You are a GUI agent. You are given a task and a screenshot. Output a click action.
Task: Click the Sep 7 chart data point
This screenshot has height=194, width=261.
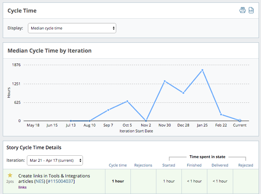click(108, 110)
